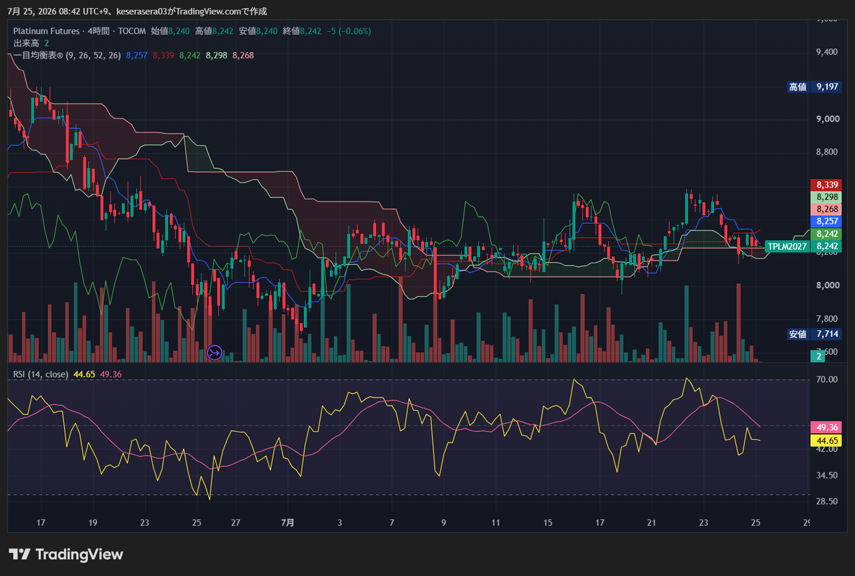This screenshot has height=576, width=855.
Task: Click the 8,000 price scale value
Action: pos(827,286)
